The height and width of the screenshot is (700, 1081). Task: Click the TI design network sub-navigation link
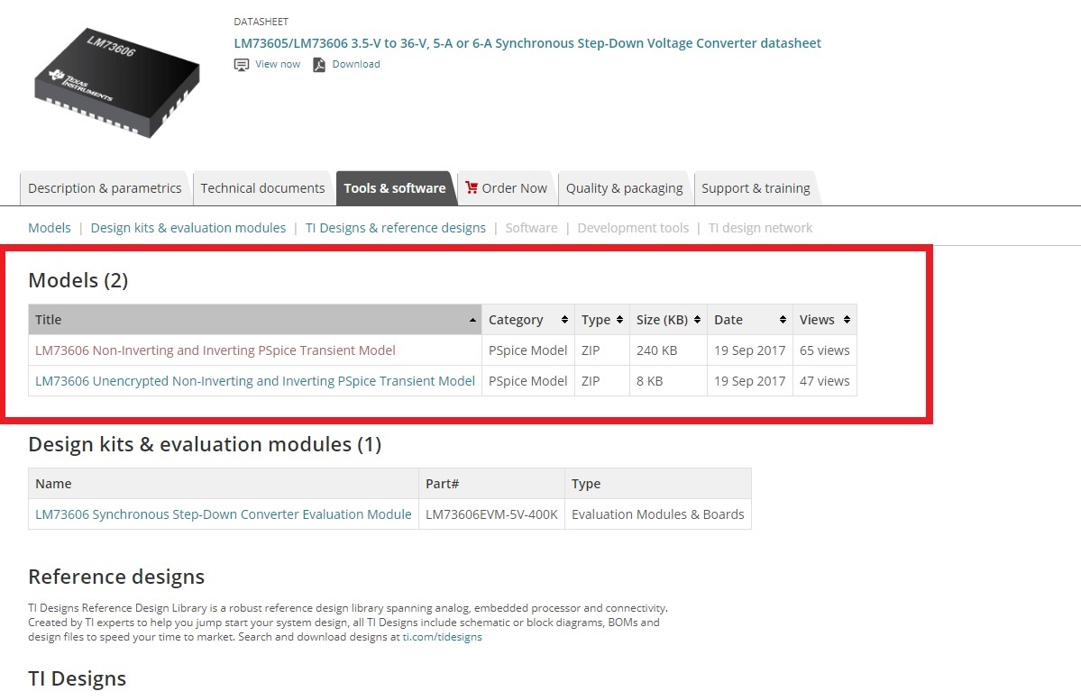point(760,228)
